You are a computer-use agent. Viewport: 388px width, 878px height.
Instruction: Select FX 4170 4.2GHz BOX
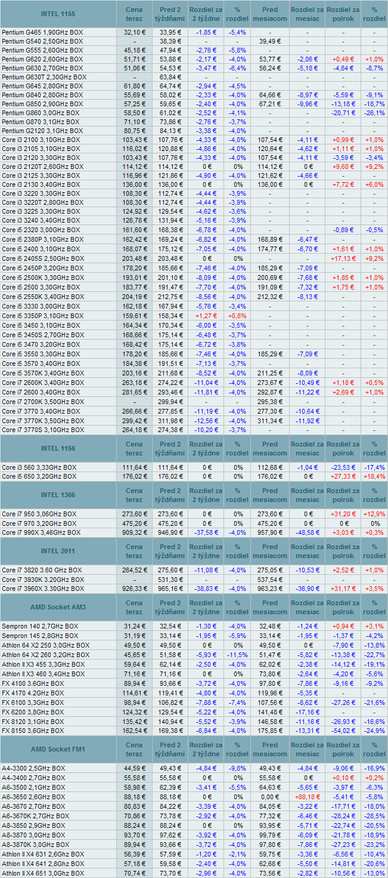point(33,693)
